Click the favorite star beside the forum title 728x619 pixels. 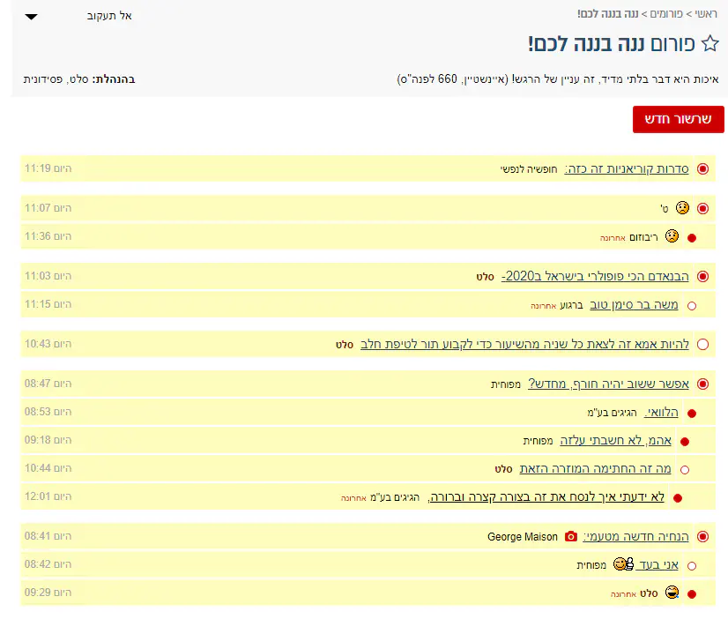coord(710,44)
